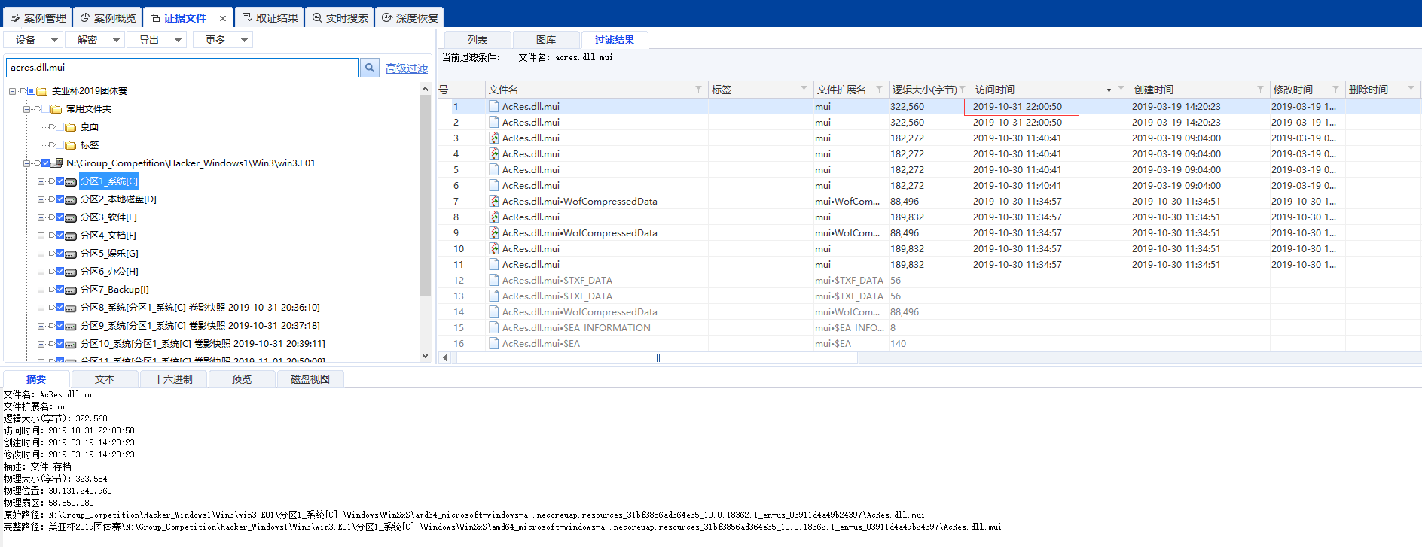1422x547 pixels.
Task: Click scroll-left arrow of table horizontal scrollbar
Action: pos(445,358)
